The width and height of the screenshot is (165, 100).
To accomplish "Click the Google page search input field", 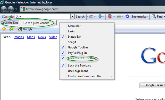I will point(147,79).
